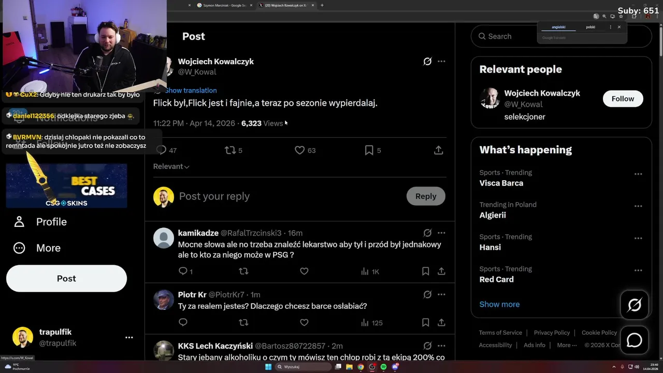Open Accessibility footer link
Image resolution: width=663 pixels, height=373 pixels.
coord(495,345)
